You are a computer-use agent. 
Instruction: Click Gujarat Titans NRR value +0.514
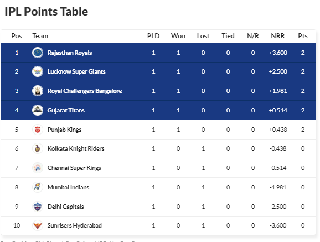(278, 110)
